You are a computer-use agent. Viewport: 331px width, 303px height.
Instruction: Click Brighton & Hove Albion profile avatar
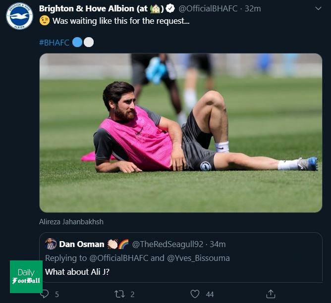click(x=19, y=16)
